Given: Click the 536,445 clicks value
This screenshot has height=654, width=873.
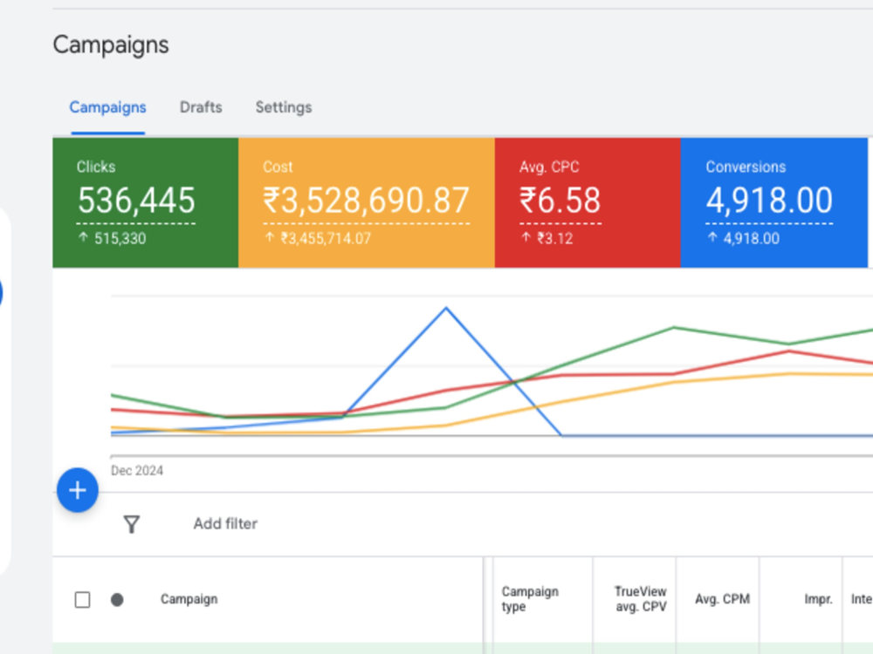Looking at the screenshot, I should tap(136, 201).
